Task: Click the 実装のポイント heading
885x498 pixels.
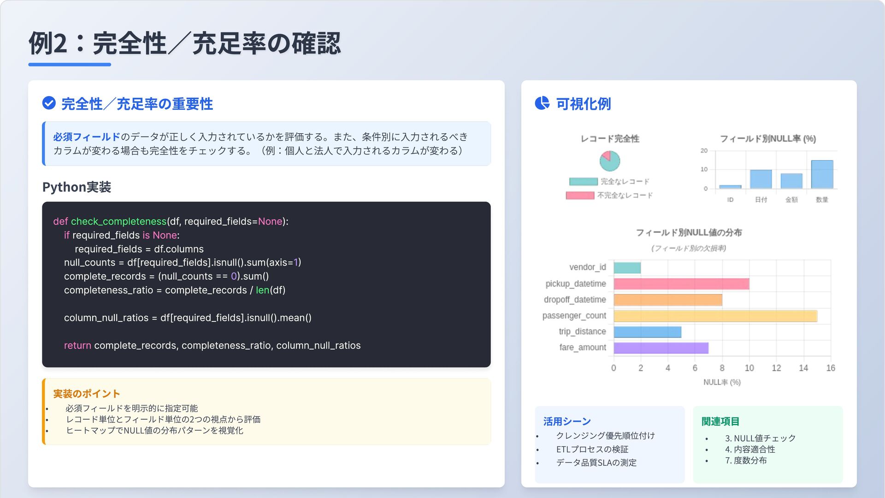Action: click(87, 394)
